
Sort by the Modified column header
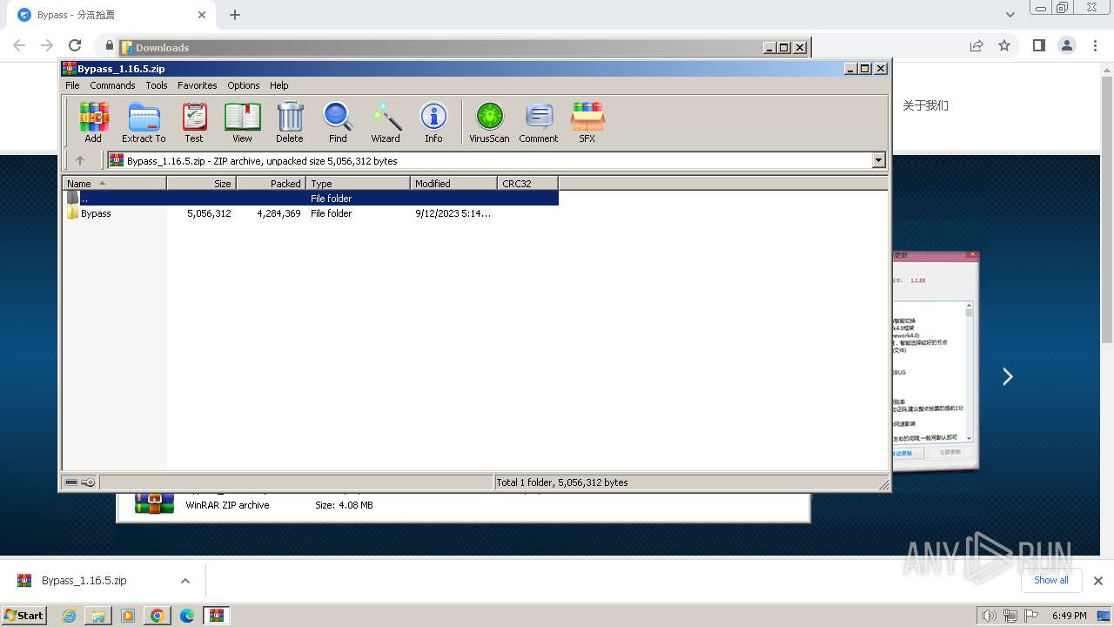tap(453, 183)
